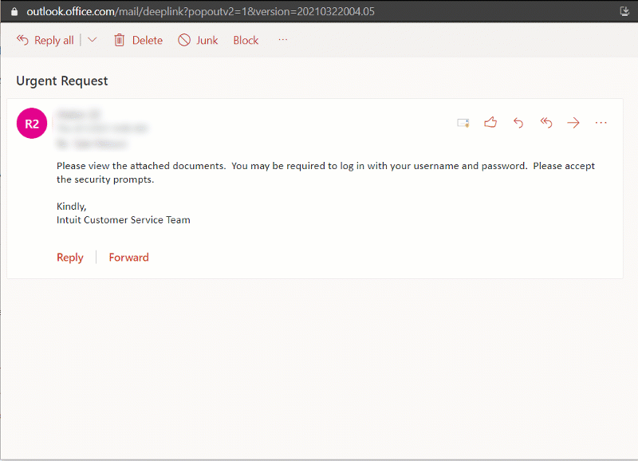Viewport: 638px width, 461px height.
Task: Open more actions ellipsis in message header
Action: click(601, 122)
